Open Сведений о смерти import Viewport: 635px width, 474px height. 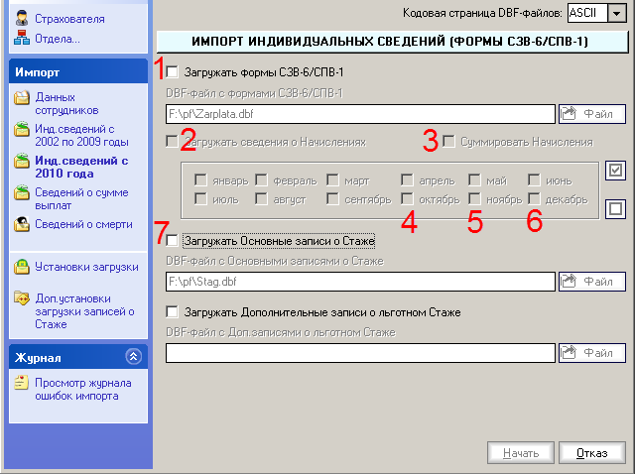[x=83, y=224]
